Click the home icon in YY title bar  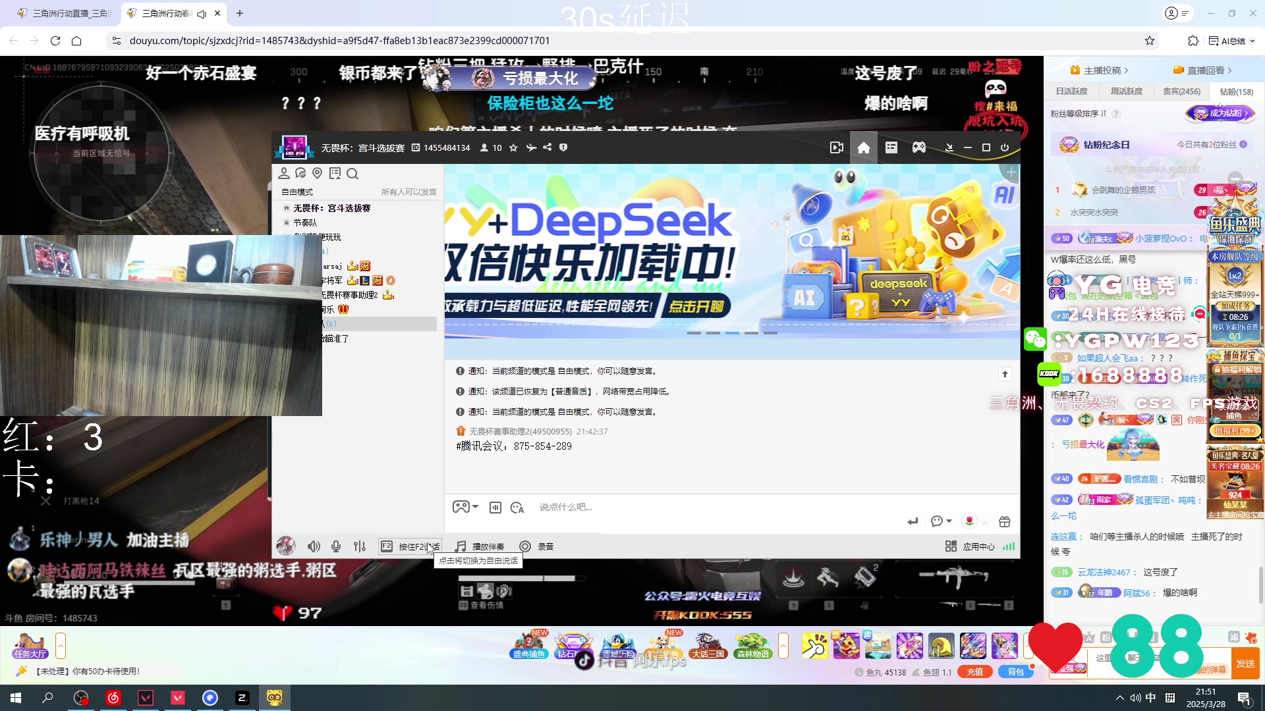(864, 147)
